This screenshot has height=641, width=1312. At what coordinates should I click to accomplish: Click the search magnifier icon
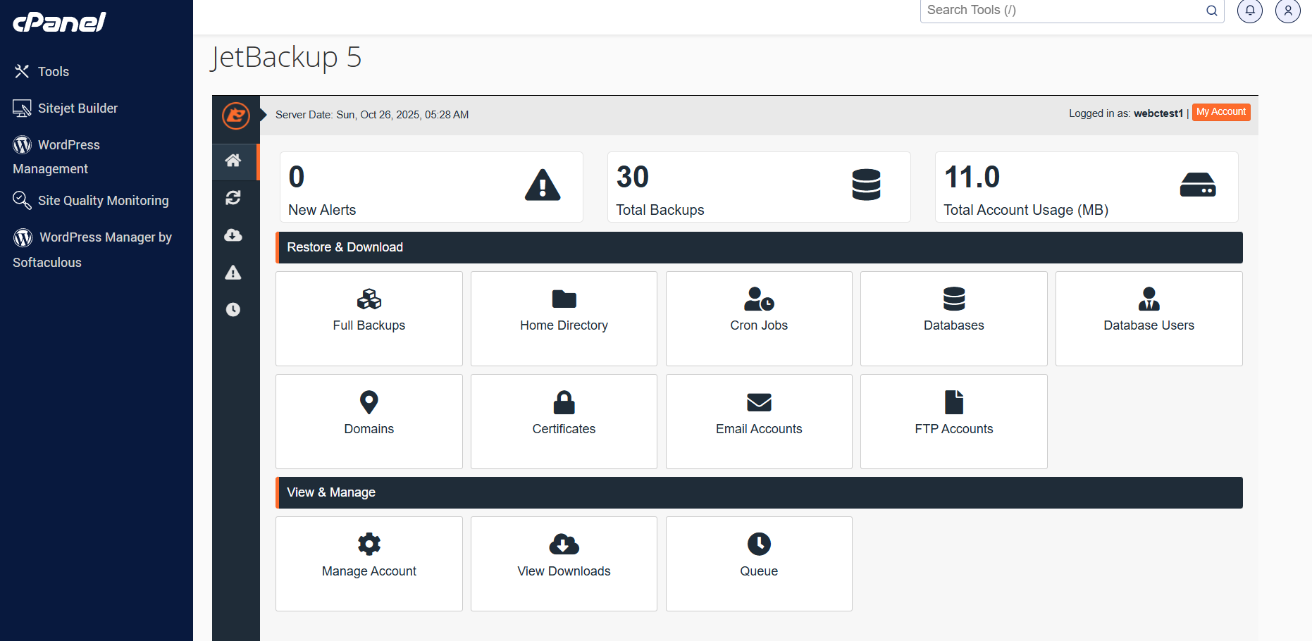tap(1212, 11)
